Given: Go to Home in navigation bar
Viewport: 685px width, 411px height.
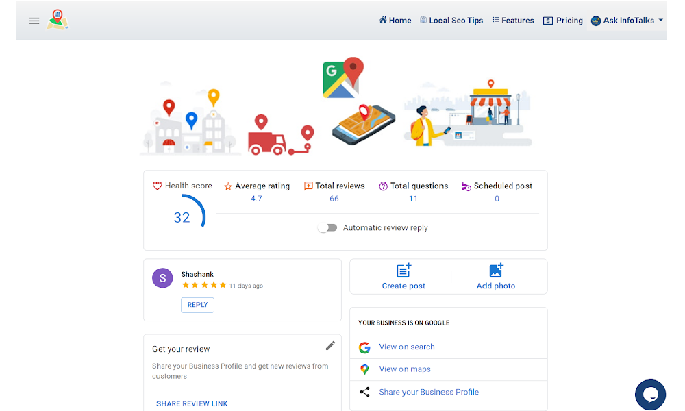Looking at the screenshot, I should click(x=395, y=21).
